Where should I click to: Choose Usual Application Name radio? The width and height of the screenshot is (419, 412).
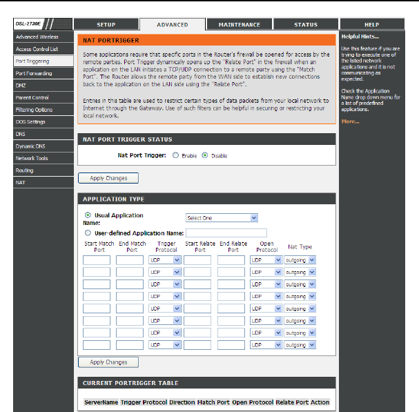pyautogui.click(x=88, y=215)
